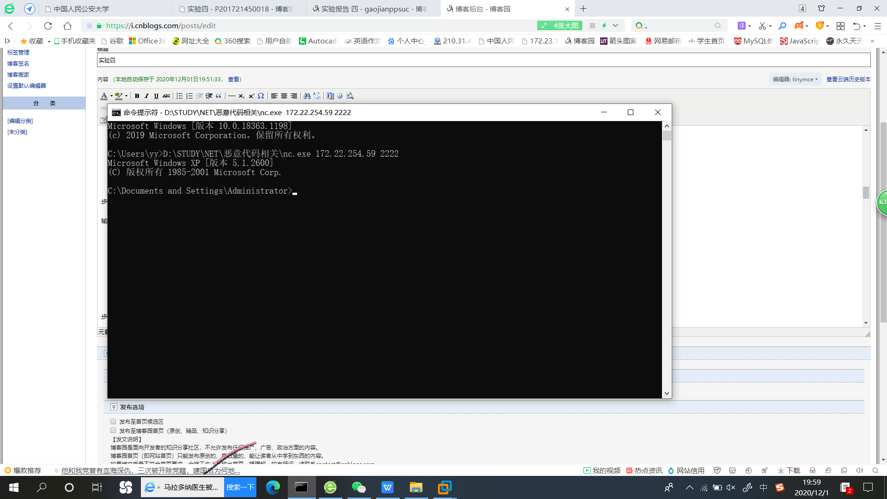Apply italic formatting in editor
Viewport: 887px width, 499px height.
pyautogui.click(x=146, y=96)
